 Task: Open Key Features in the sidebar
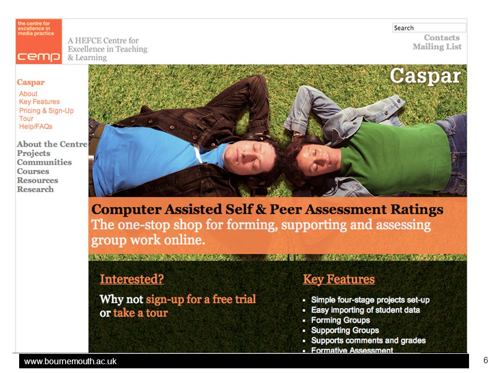point(39,102)
